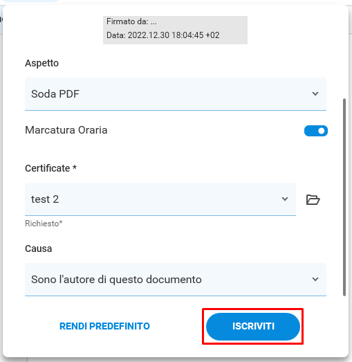Viewport: 352px width, 362px height.
Task: Select the Soda PDF text in Aspetto field
Action: (55, 94)
